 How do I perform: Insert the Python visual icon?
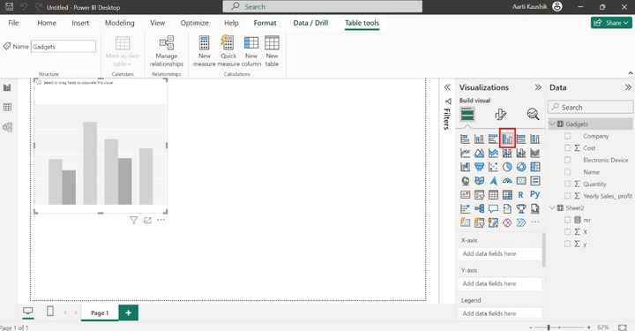tap(535, 194)
